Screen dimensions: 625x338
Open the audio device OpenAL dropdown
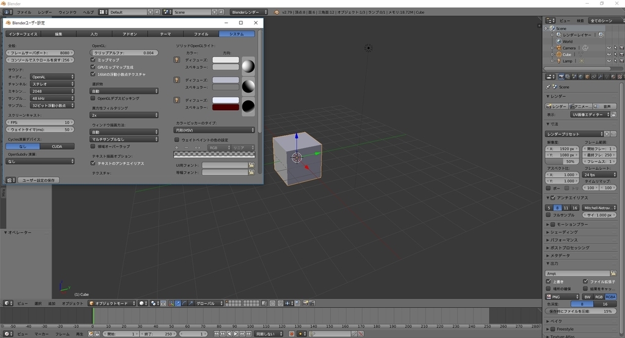click(52, 77)
